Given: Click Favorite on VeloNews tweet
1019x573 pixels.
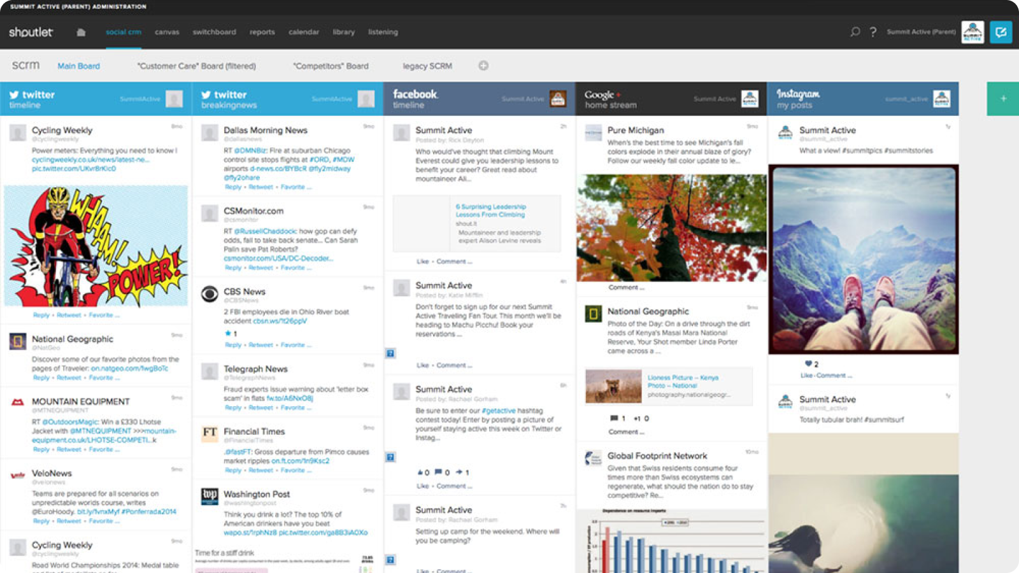Looking at the screenshot, I should [101, 521].
